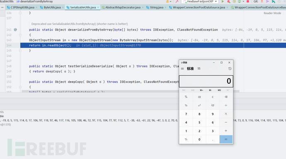This screenshot has width=286, height=159.
Task: Open the calculator history icon
Action: pos(230,69)
